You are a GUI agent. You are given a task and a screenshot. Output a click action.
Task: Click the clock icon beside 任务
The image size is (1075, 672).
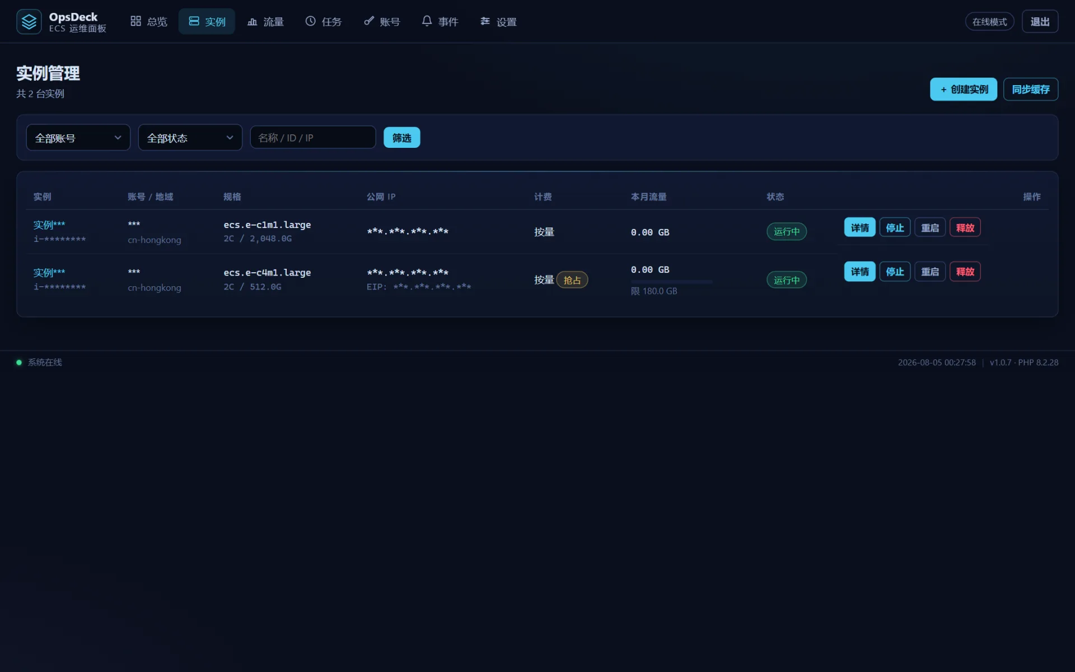(310, 21)
